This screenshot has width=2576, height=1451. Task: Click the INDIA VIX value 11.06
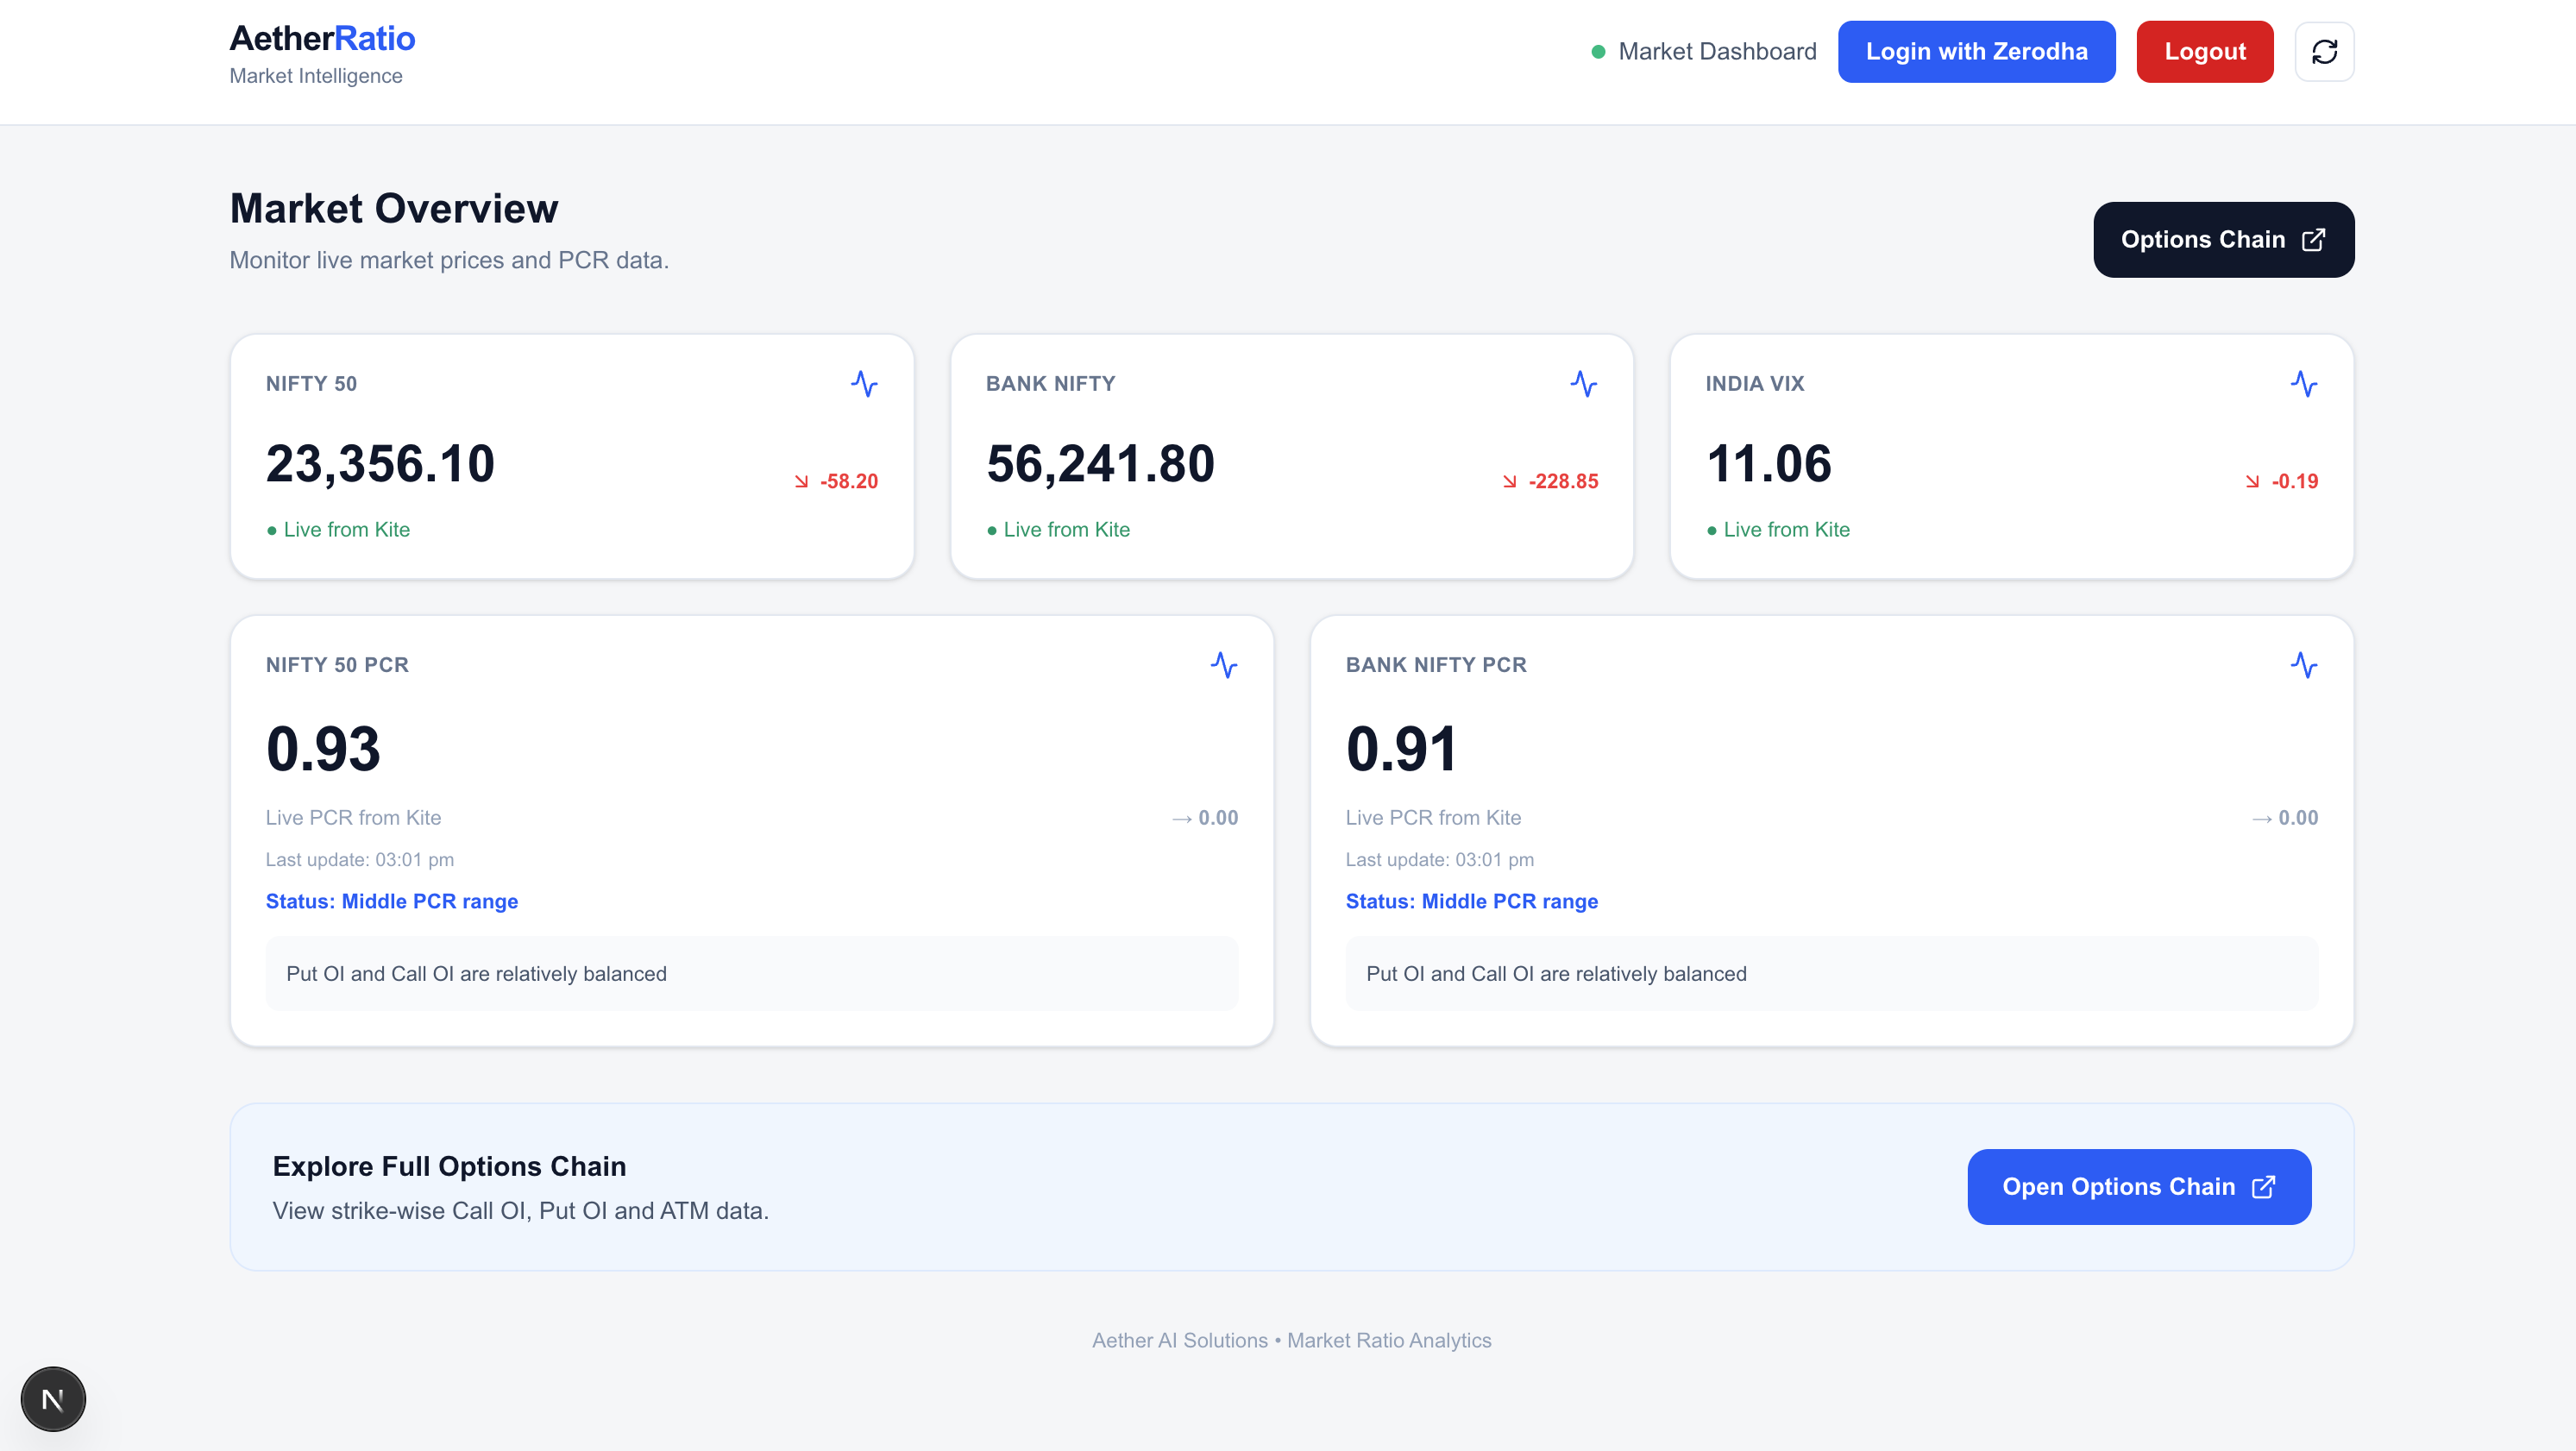[x=1769, y=464]
